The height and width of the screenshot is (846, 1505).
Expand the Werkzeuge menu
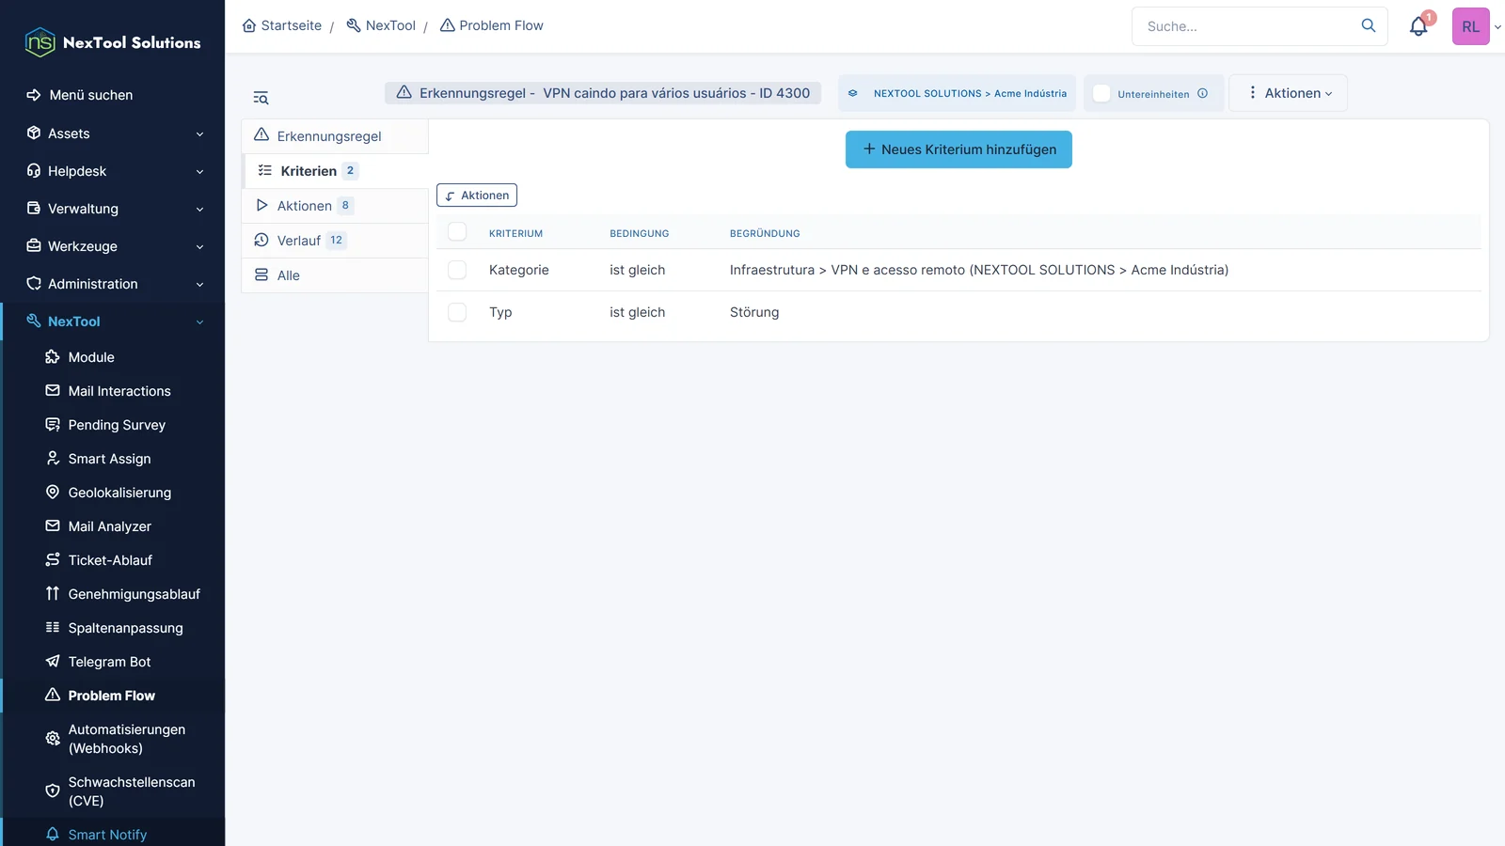point(113,246)
